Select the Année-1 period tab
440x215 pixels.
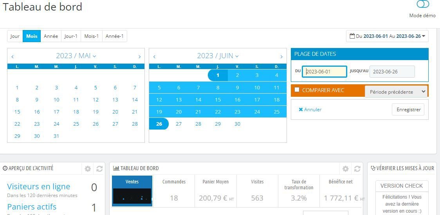click(x=114, y=36)
